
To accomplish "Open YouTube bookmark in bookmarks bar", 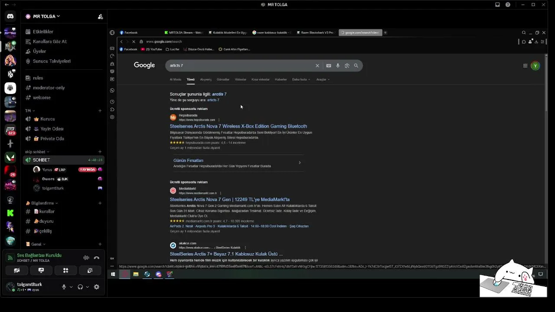I will 151,49.
